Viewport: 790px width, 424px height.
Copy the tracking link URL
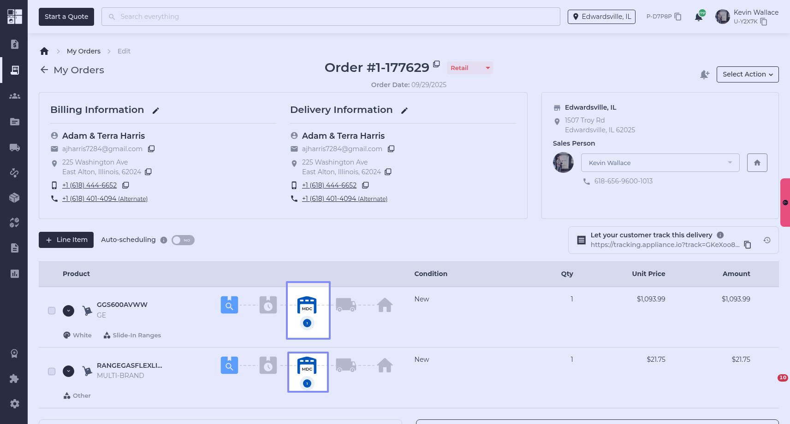748,245
